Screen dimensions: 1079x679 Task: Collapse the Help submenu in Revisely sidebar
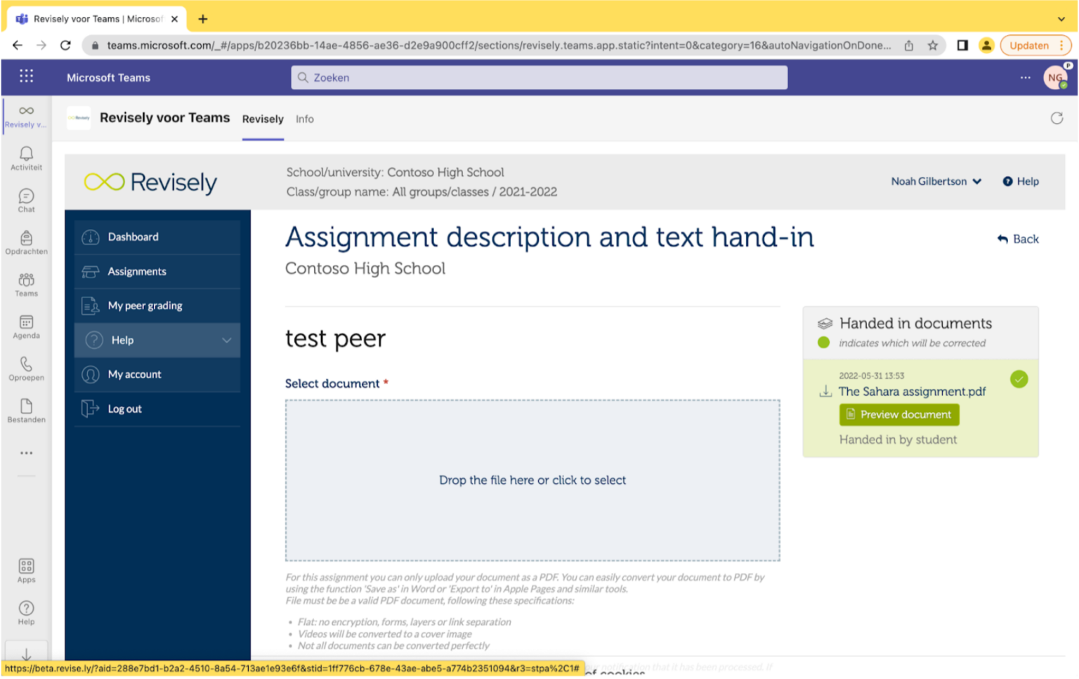click(x=226, y=340)
